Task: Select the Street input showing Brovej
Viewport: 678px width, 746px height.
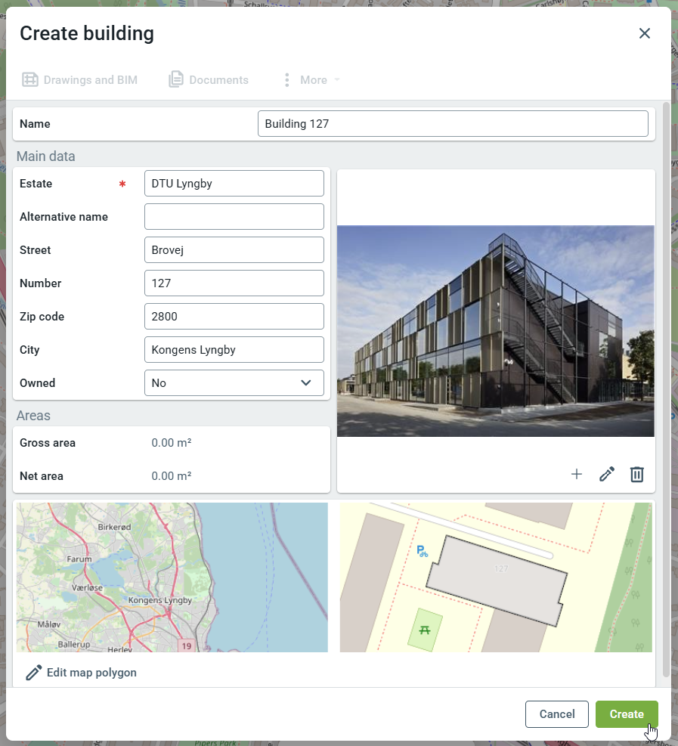Action: (x=234, y=250)
